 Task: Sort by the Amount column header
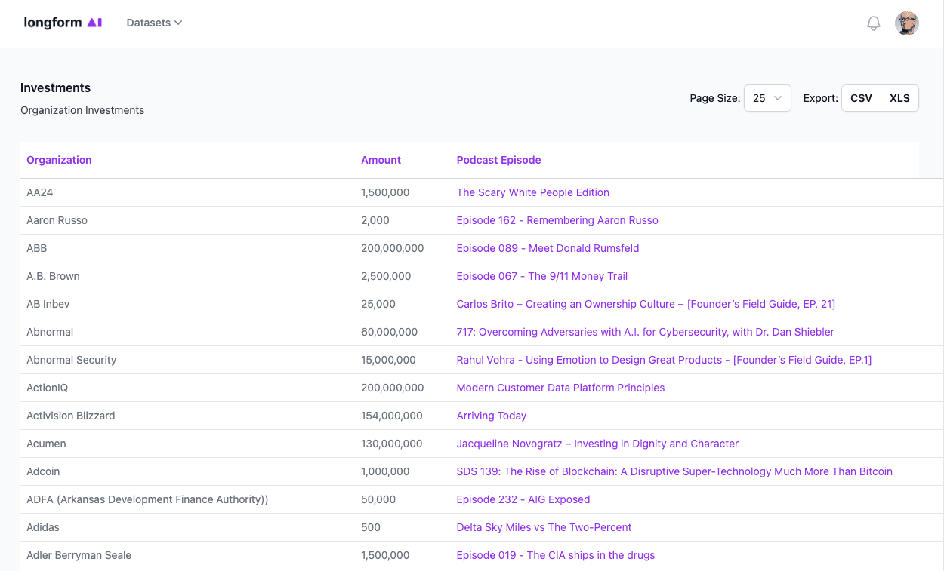pos(381,160)
